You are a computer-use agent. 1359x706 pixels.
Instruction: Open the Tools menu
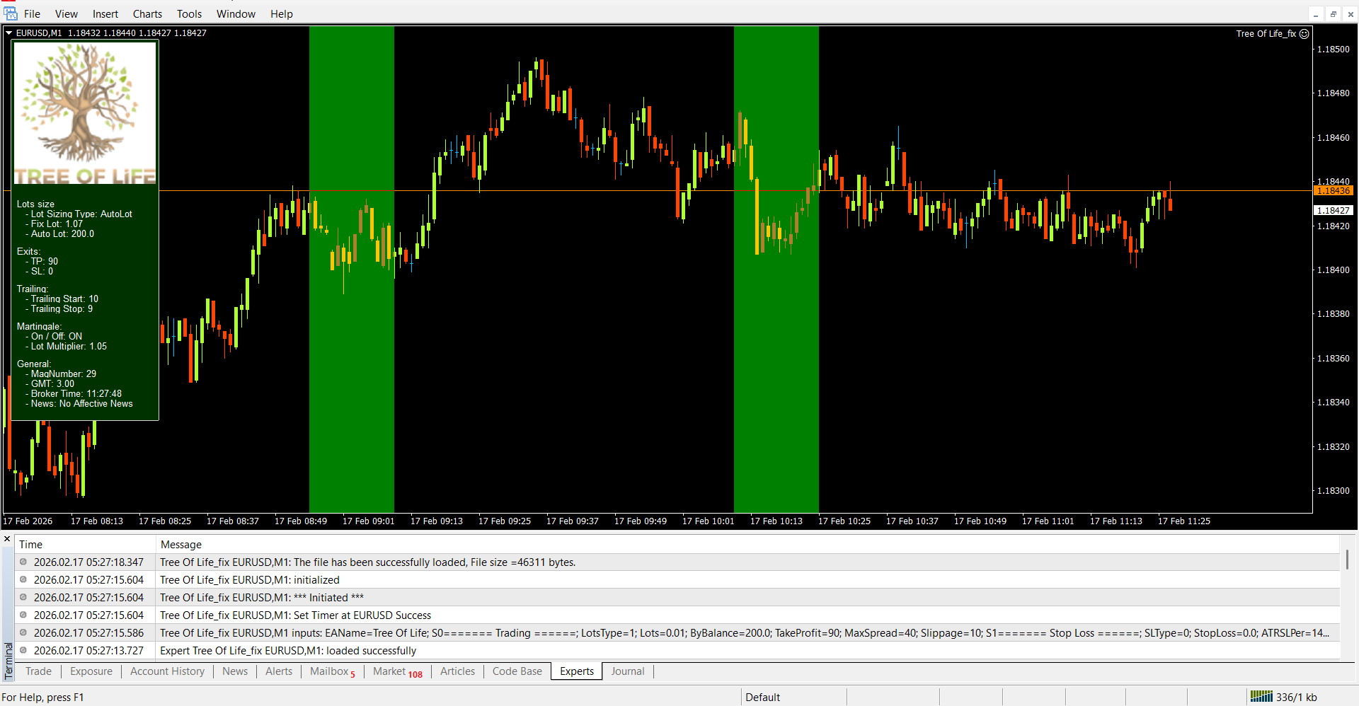(x=189, y=14)
